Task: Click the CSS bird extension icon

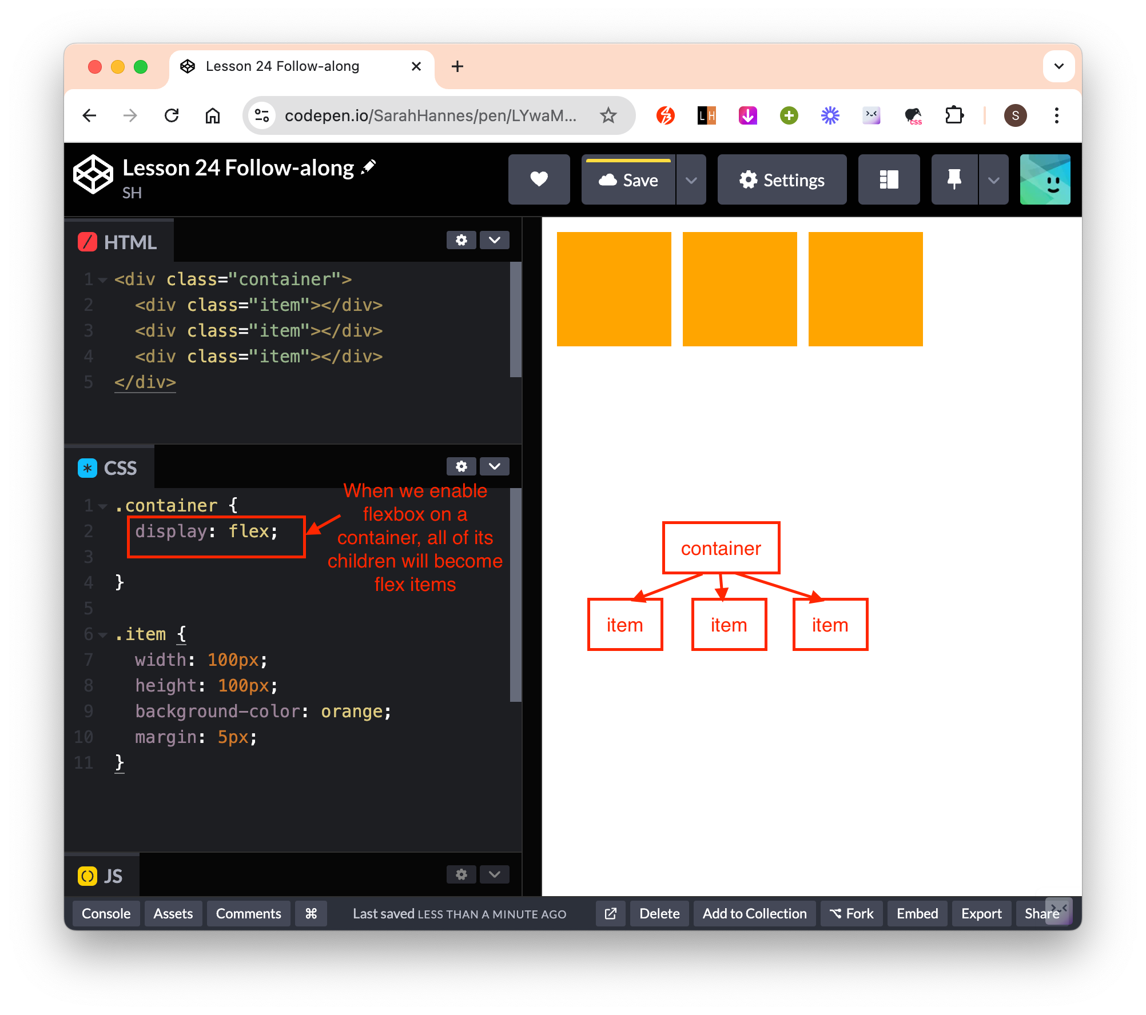Action: pos(913,115)
